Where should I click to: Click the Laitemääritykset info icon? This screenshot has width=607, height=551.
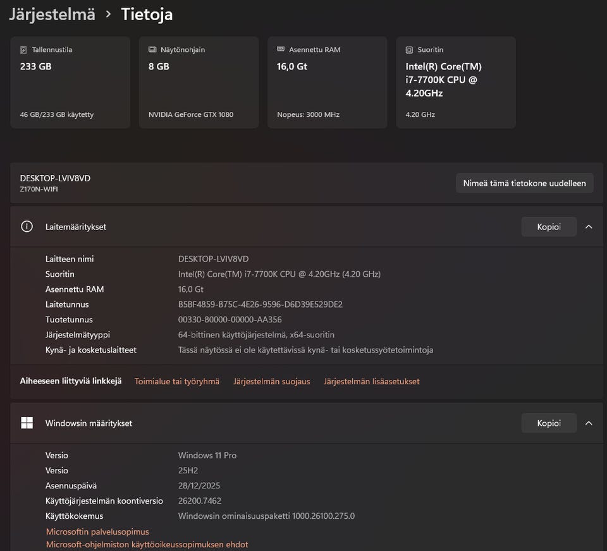point(27,226)
